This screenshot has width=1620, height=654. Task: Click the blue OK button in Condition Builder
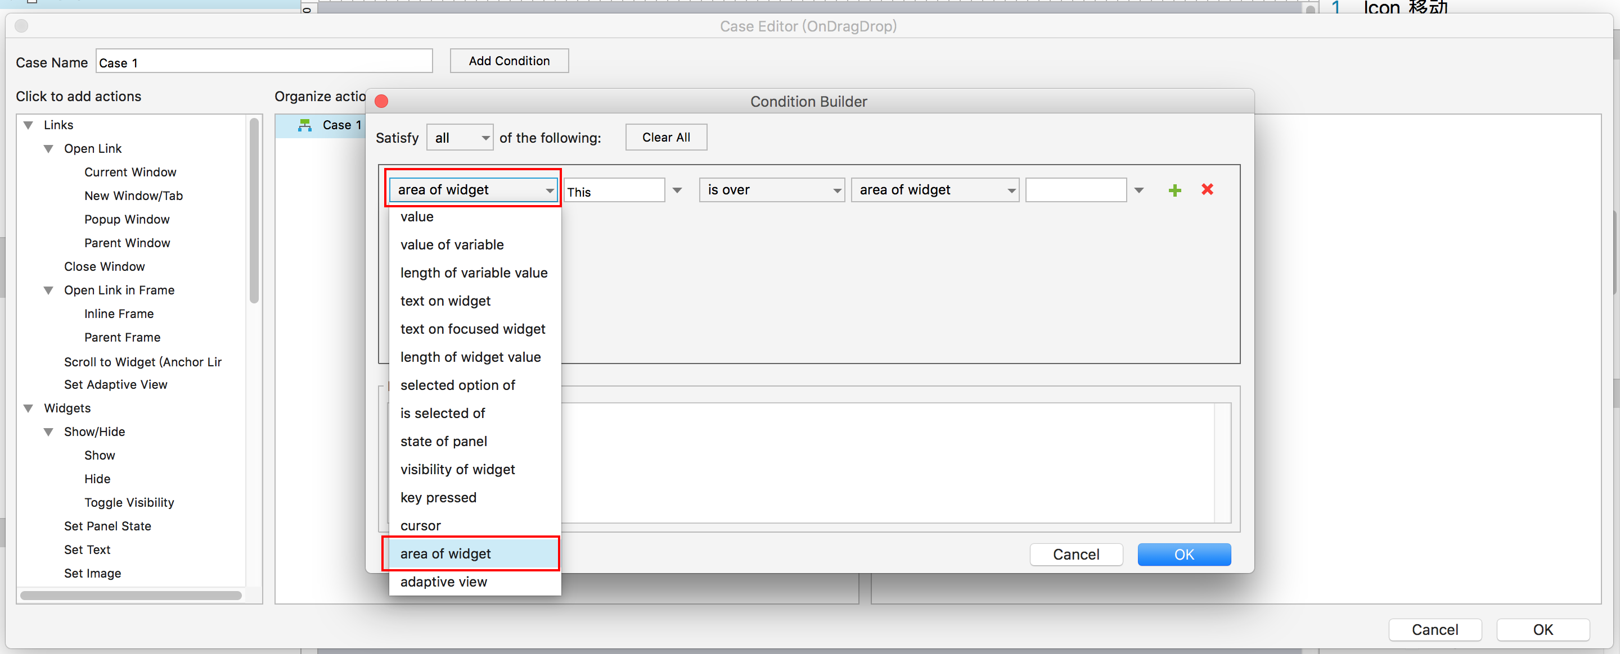[1183, 554]
